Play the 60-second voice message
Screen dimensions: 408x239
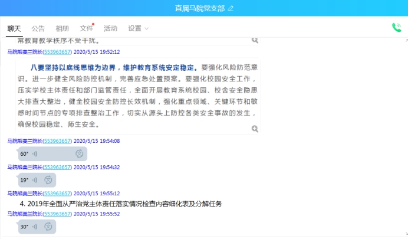tap(34, 154)
